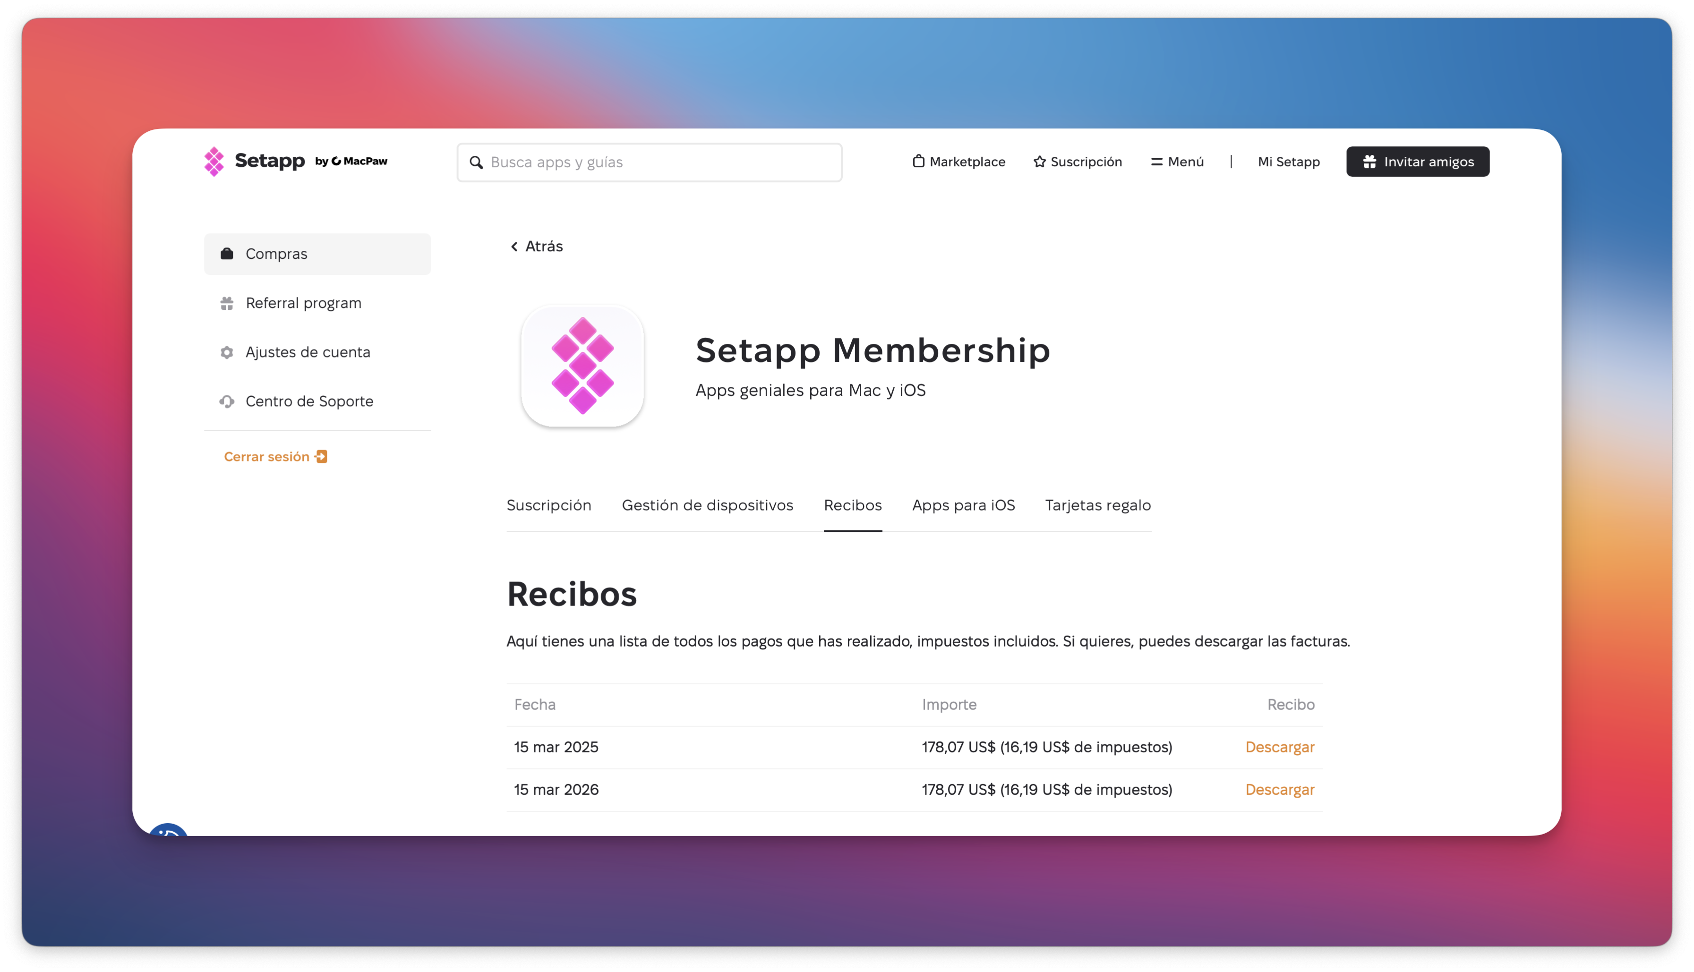Image resolution: width=1694 pixels, height=972 pixels.
Task: Open the Compras sidebar section
Action: click(x=317, y=254)
